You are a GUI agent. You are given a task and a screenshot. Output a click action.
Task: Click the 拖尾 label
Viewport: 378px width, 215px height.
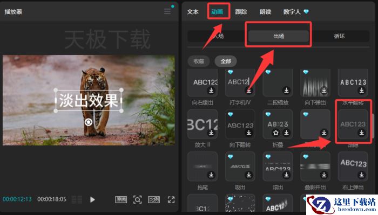(x=202, y=188)
